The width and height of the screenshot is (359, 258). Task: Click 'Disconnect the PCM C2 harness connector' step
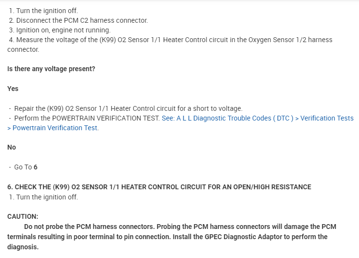(x=81, y=20)
